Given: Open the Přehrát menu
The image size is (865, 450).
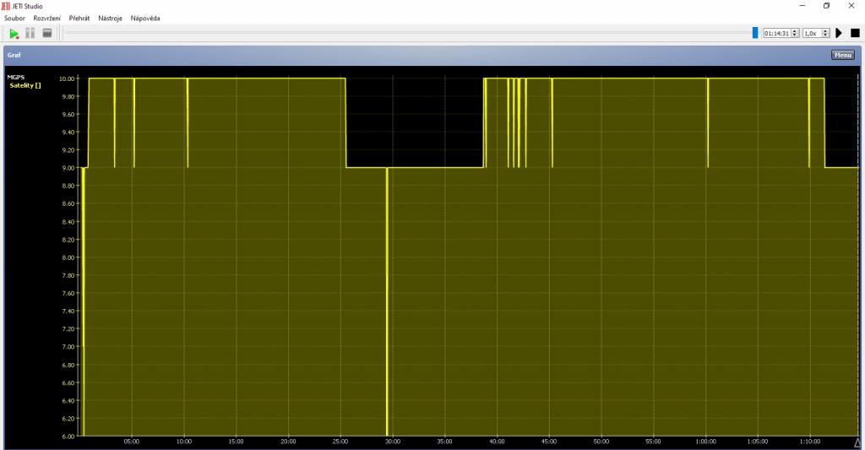Looking at the screenshot, I should click(79, 18).
